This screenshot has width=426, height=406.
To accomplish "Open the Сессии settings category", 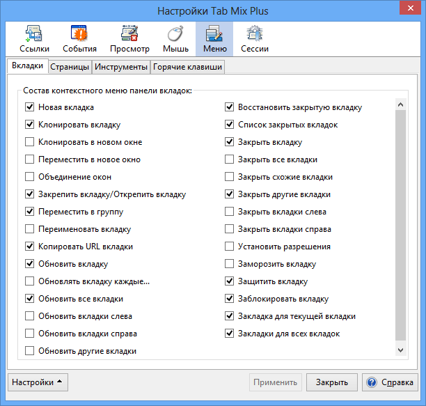I will pyautogui.click(x=255, y=39).
